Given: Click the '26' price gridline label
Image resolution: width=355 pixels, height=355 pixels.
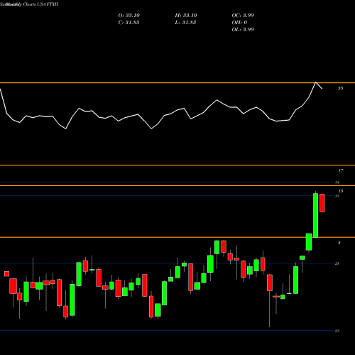Looking at the screenshot, I should click(x=337, y=263).
